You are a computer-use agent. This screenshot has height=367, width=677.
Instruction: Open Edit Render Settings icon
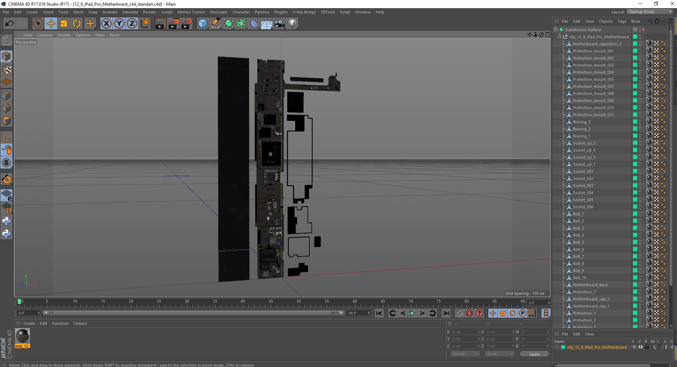point(186,24)
